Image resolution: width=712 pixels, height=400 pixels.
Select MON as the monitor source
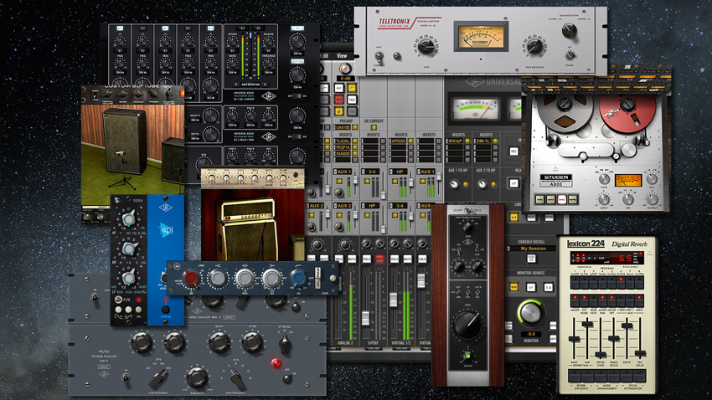click(513, 288)
